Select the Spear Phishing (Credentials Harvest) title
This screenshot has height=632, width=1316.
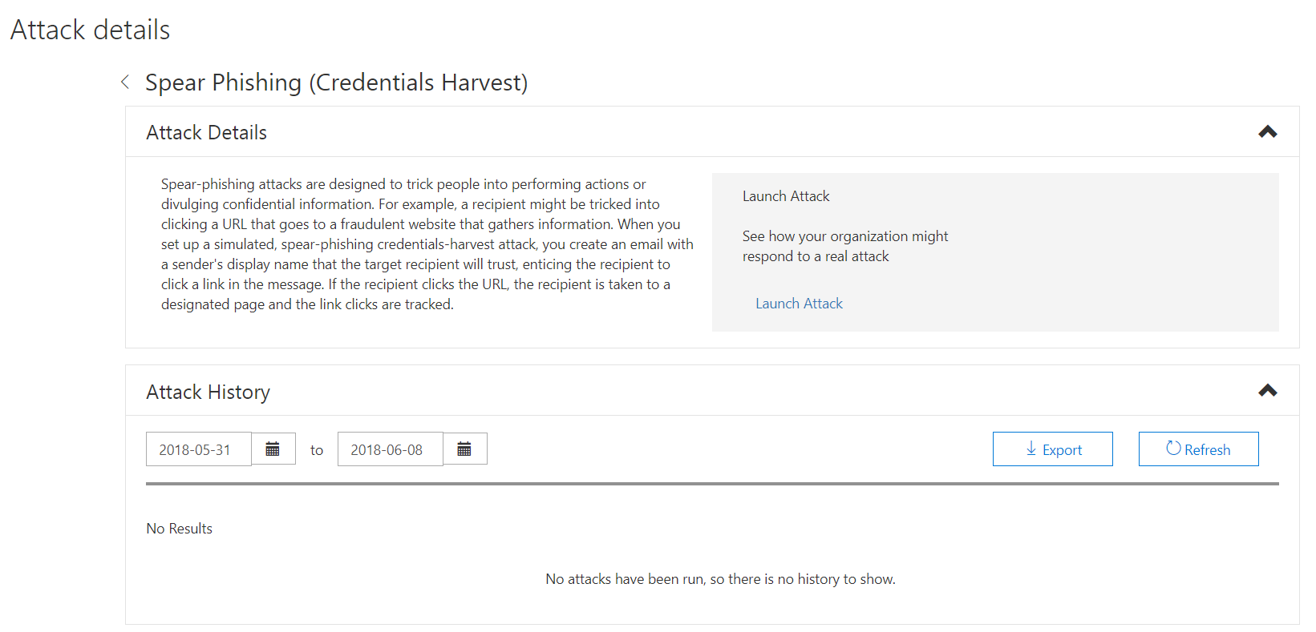pyautogui.click(x=336, y=83)
